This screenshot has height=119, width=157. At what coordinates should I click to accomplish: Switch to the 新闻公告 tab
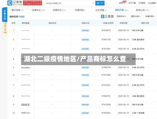tap(143, 10)
